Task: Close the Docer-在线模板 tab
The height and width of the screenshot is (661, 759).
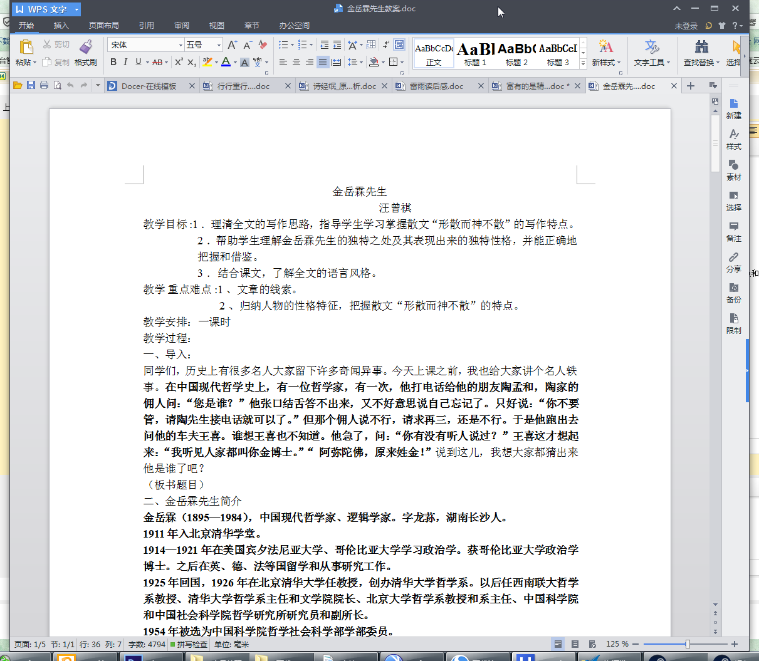Action: (192, 86)
